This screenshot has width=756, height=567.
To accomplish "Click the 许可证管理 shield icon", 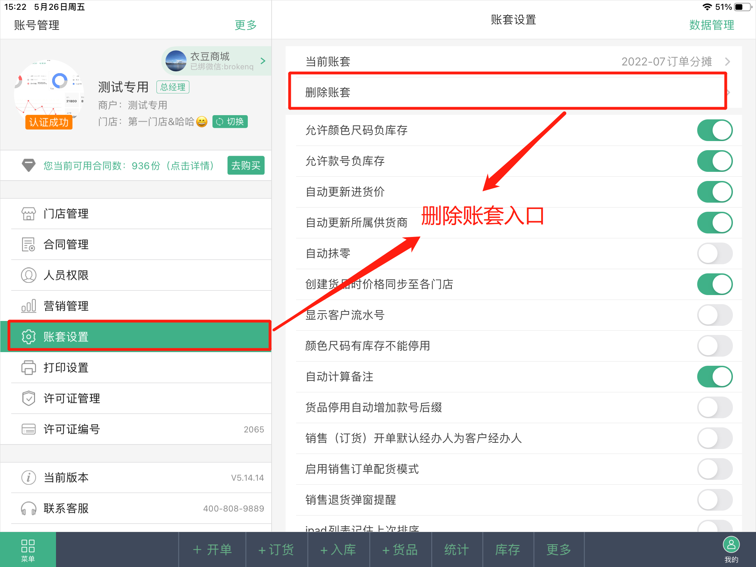I will 28,398.
